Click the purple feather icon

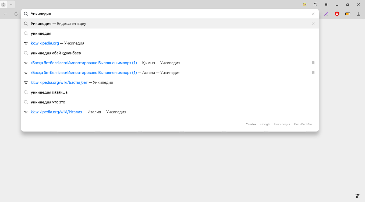pos(326,14)
